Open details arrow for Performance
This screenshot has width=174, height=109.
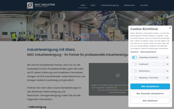tap(167, 71)
